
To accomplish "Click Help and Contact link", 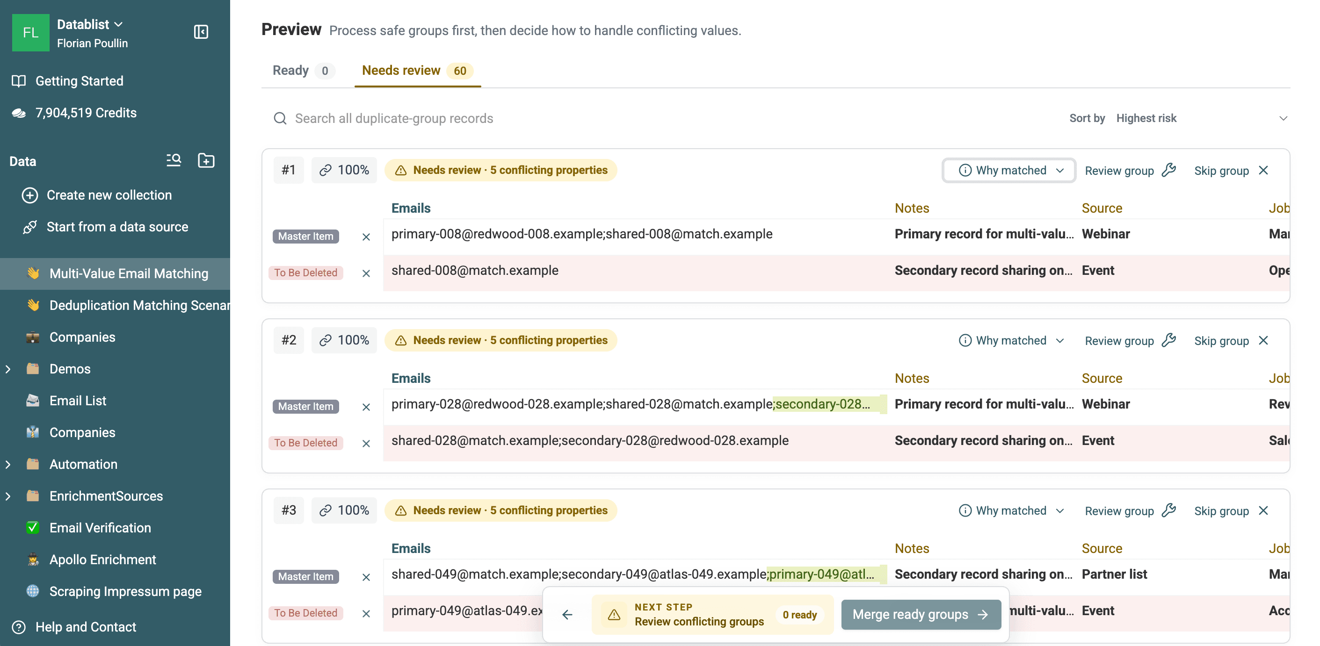I will [x=74, y=627].
